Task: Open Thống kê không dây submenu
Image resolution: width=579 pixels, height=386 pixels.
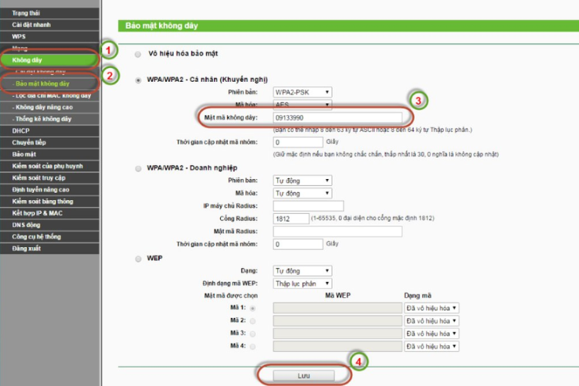Action: point(49,119)
